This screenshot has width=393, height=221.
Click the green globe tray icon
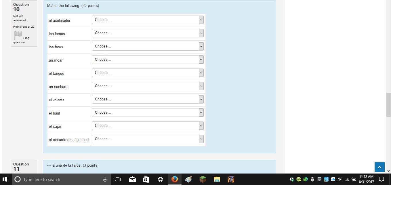(x=306, y=179)
